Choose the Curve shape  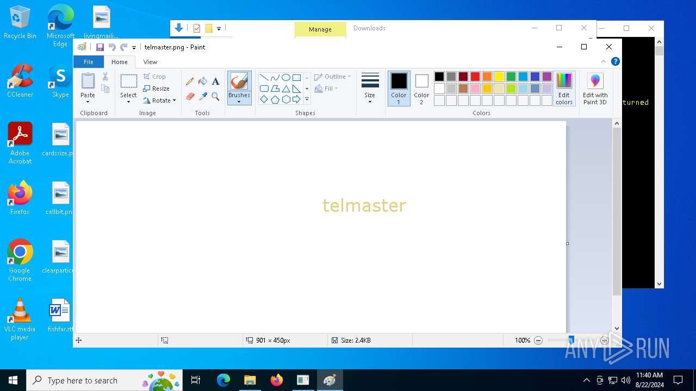click(275, 77)
